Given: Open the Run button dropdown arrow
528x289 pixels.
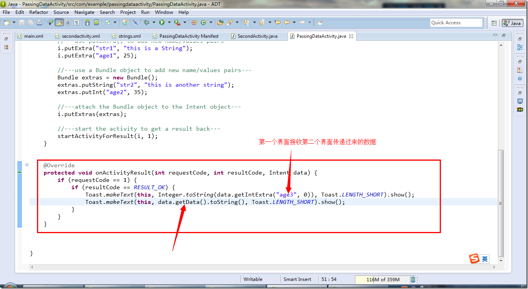Looking at the screenshot, I should point(169,23).
